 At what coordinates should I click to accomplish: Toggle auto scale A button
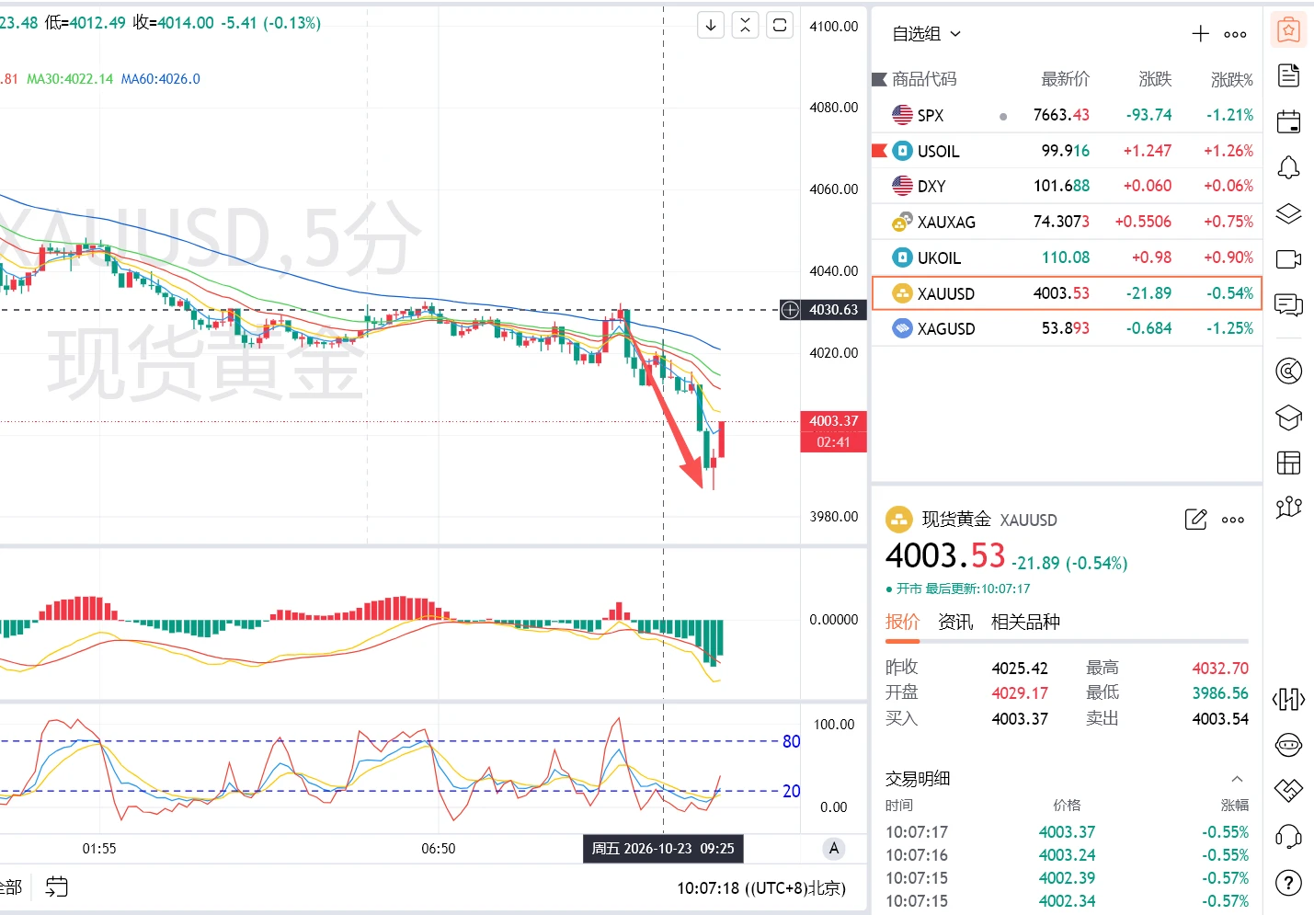click(834, 849)
